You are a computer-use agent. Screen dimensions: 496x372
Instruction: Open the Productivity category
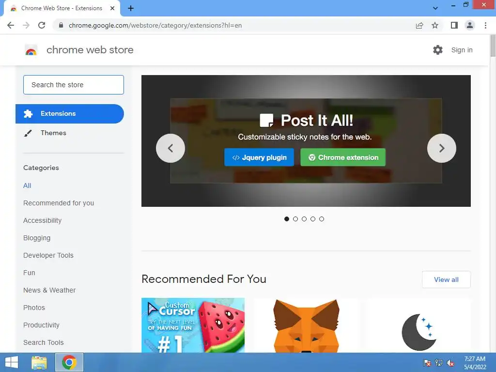pyautogui.click(x=42, y=325)
